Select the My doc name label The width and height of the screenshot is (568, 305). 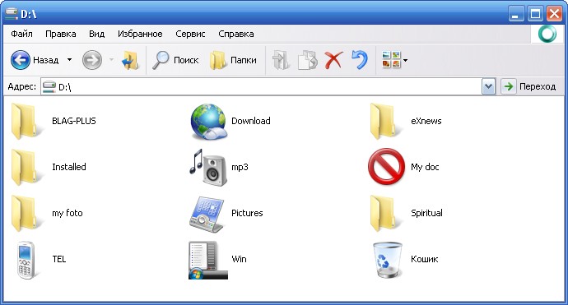[x=425, y=167]
